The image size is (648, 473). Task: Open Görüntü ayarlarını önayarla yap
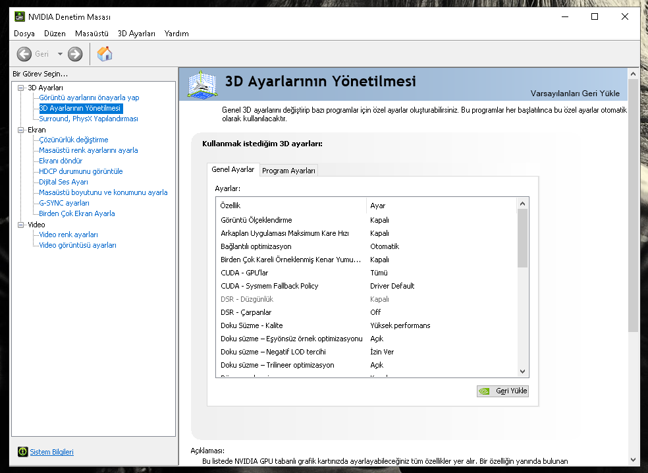[89, 97]
